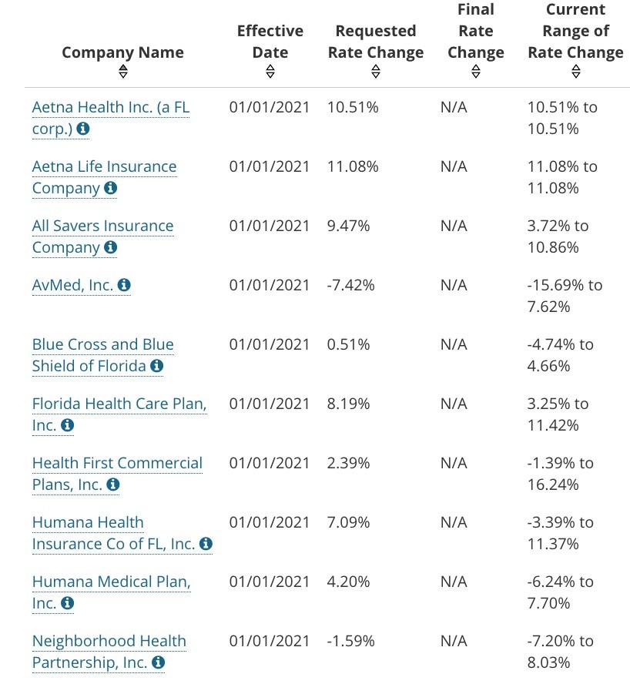The image size is (630, 684).
Task: Open info icon for Neighborhood Health Partnership
Action: click(158, 663)
